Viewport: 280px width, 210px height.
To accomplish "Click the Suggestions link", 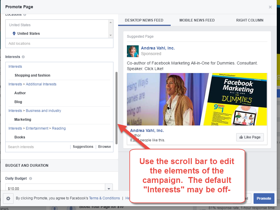I will (x=83, y=147).
